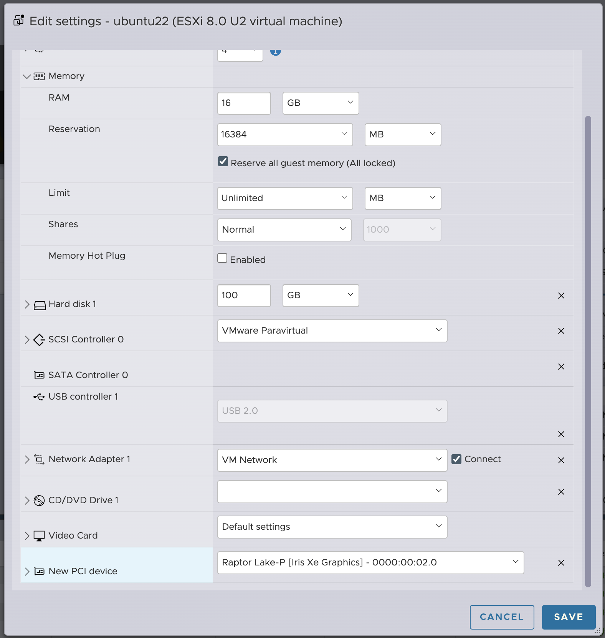
Task: Click the Reservation label
Action: (74, 129)
